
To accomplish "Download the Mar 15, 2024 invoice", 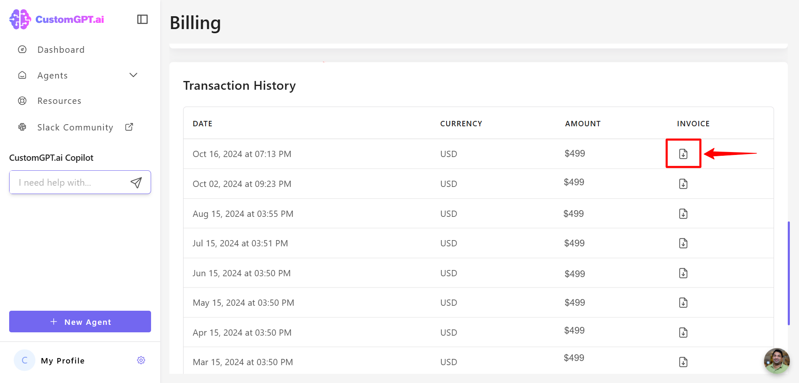I will [683, 362].
